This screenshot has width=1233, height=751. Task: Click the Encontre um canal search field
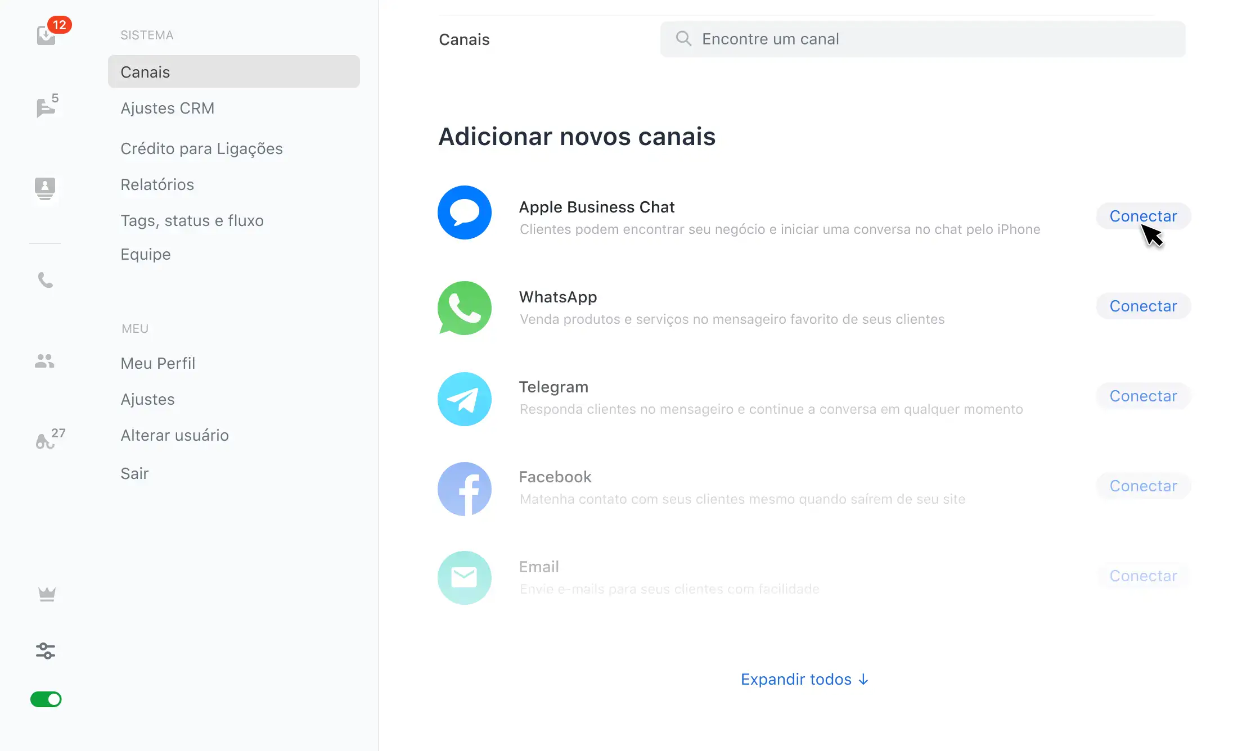pos(922,39)
